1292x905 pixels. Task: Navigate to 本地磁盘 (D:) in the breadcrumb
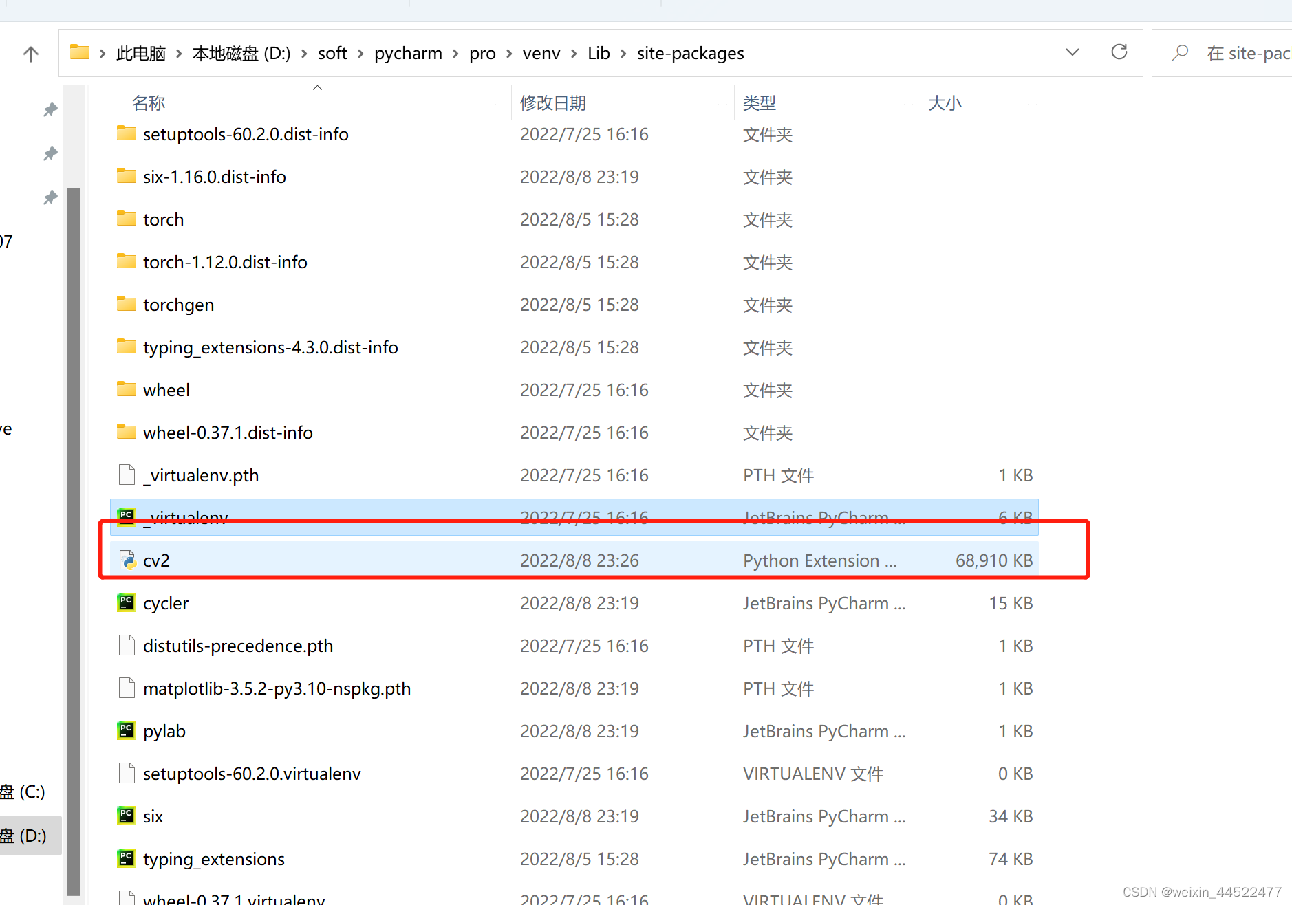coord(241,53)
